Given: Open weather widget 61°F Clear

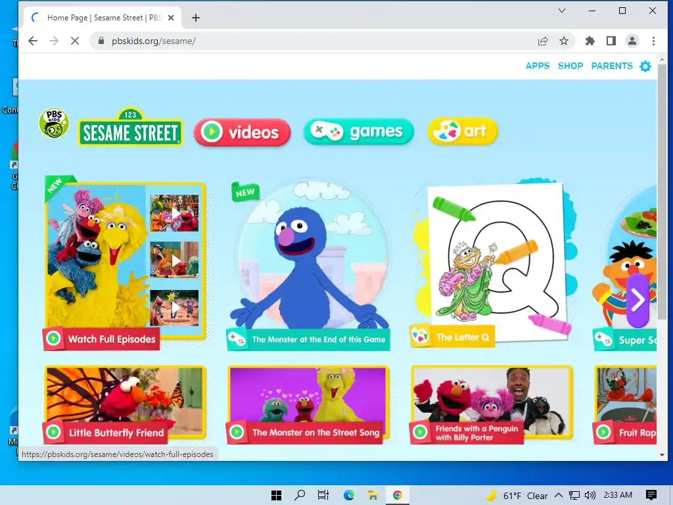Looking at the screenshot, I should (x=517, y=495).
